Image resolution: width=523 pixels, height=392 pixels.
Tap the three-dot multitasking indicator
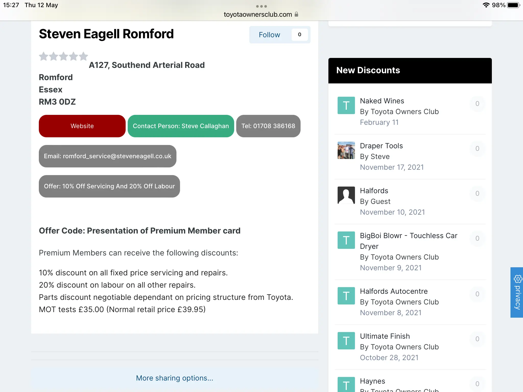tap(261, 6)
